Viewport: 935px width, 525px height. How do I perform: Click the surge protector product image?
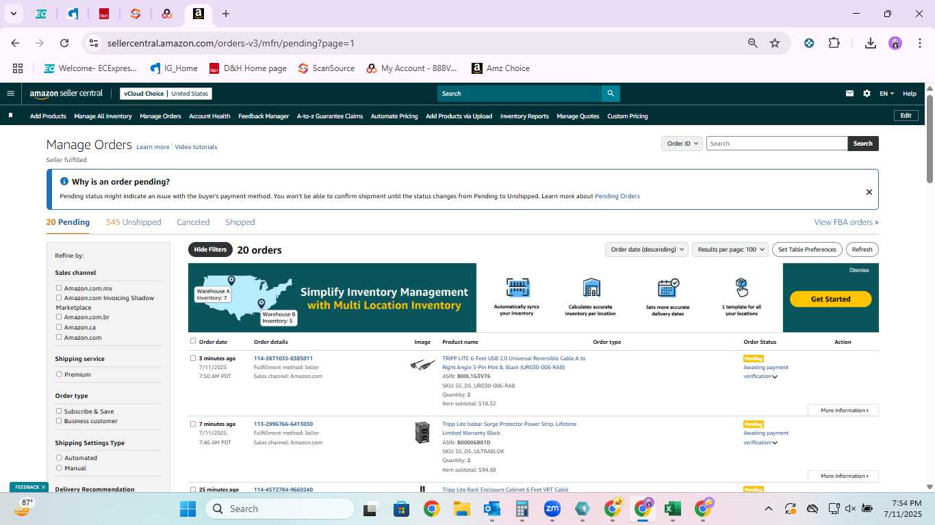point(422,432)
